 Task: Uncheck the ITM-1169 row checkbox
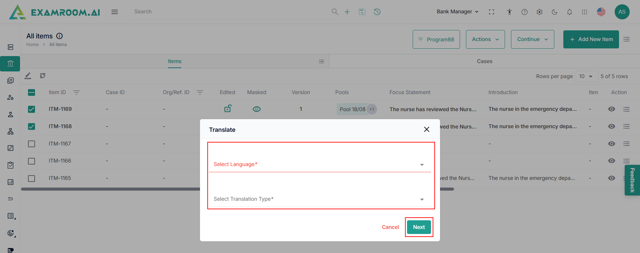pyautogui.click(x=32, y=109)
